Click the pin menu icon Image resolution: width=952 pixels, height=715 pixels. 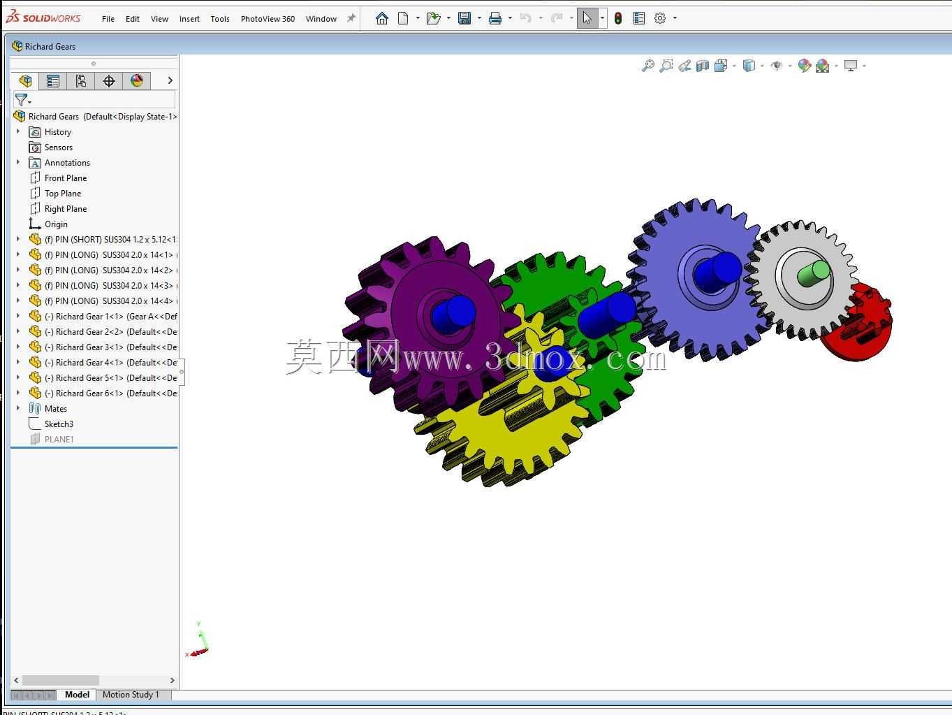(x=351, y=18)
